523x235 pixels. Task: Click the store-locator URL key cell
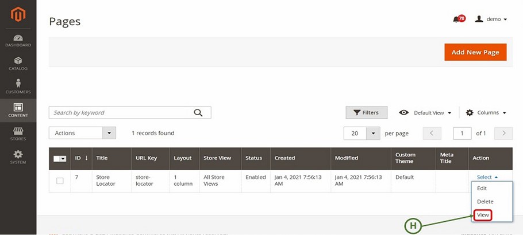[x=151, y=181]
